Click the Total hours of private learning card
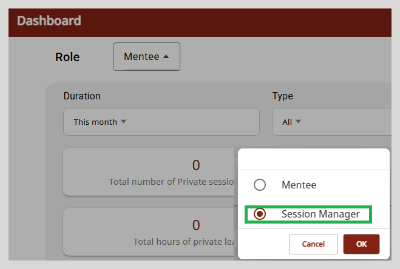This screenshot has width=400, height=269. point(149,231)
